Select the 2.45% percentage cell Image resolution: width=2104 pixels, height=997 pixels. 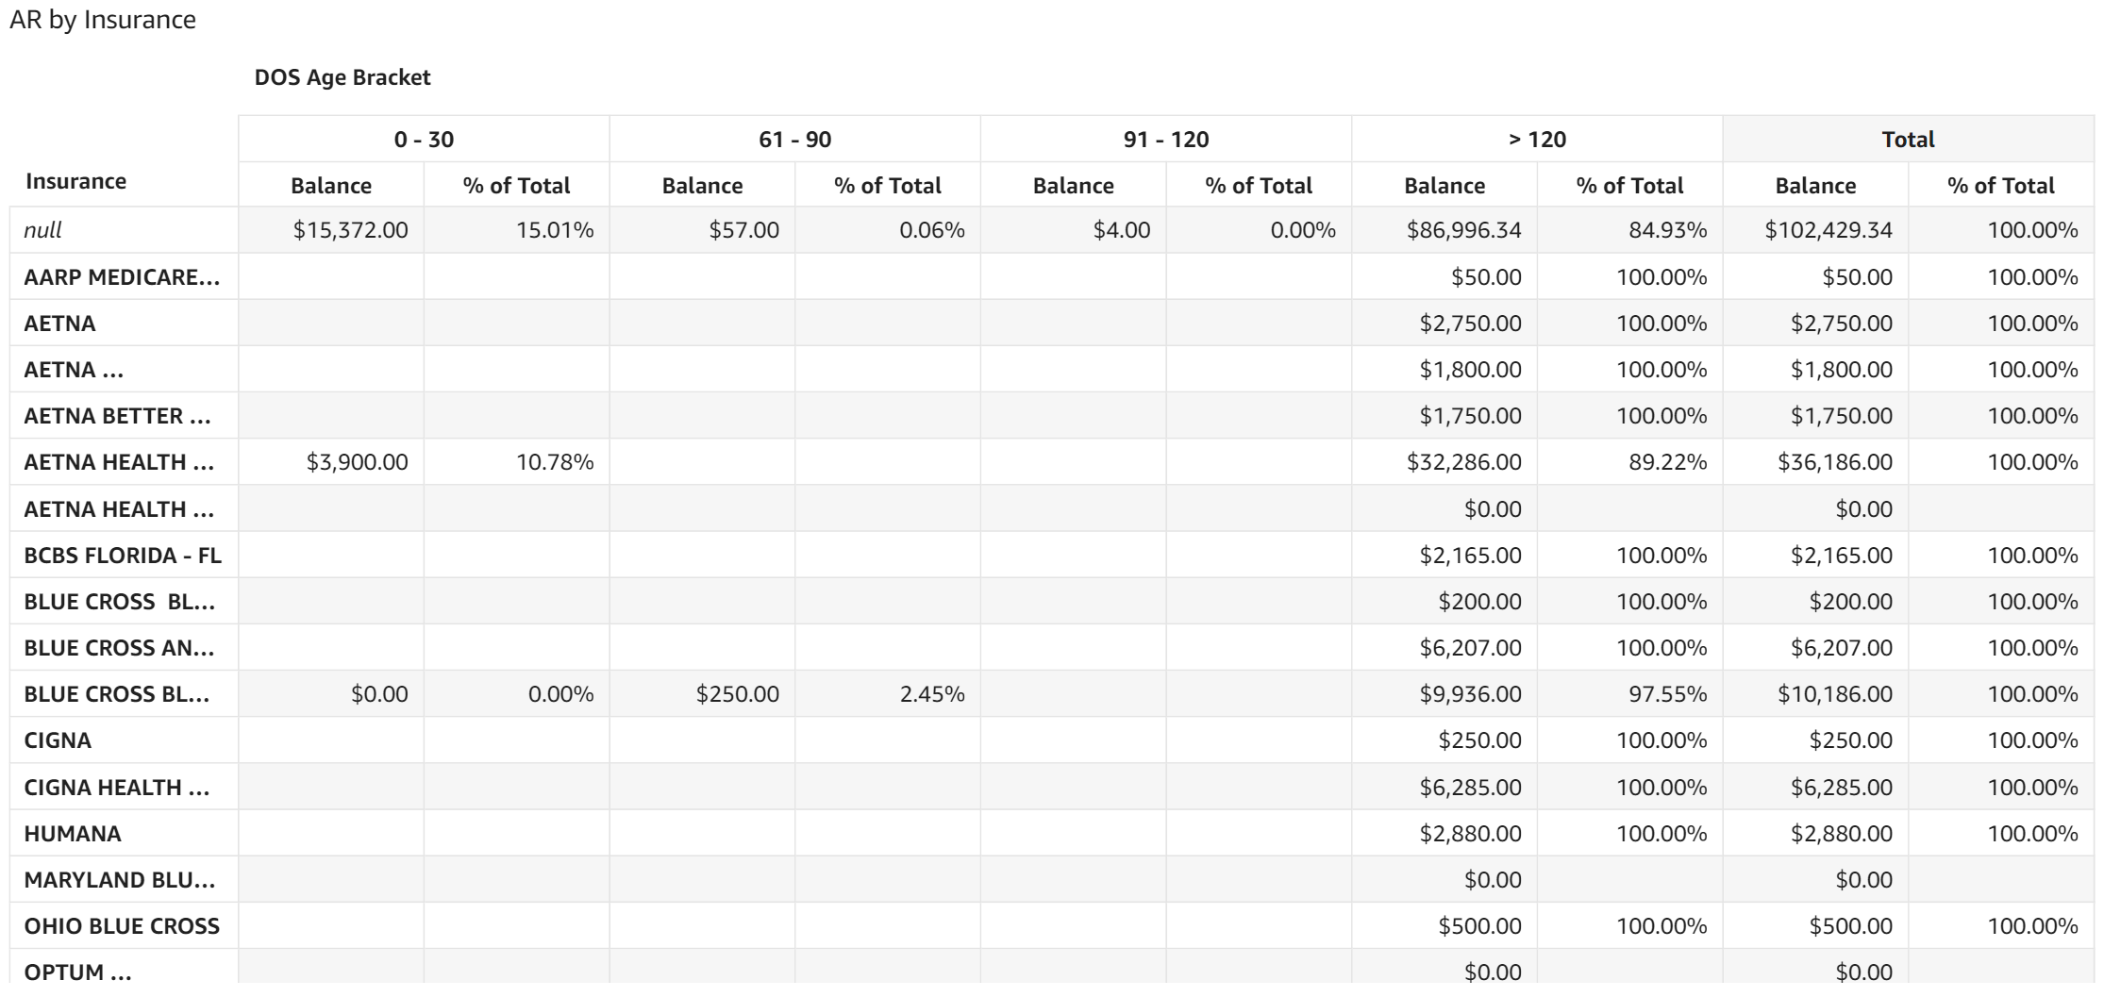click(x=931, y=694)
